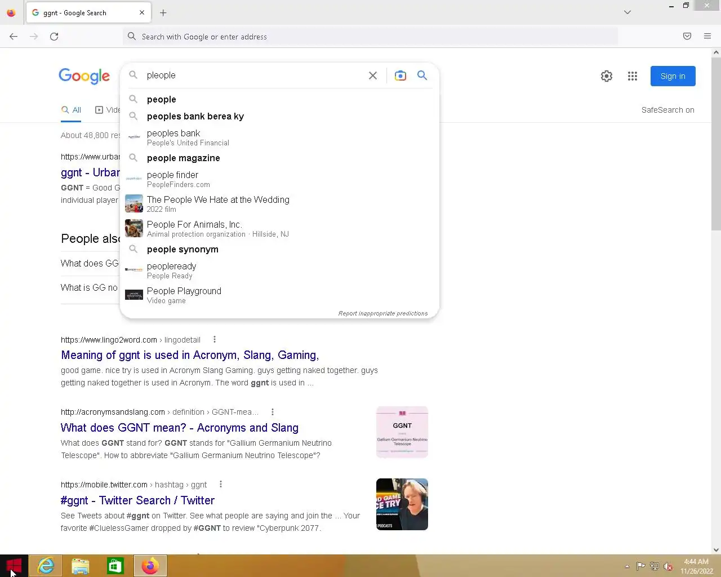This screenshot has width=721, height=577.
Task: Open 'Meaning of ggnt is used in Acronym' result
Action: coord(190,356)
